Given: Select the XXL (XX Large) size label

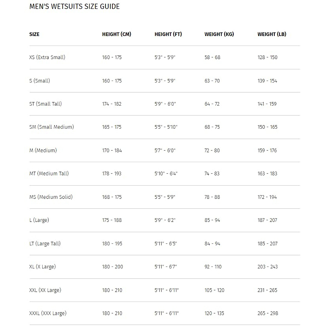Looking at the screenshot, I should pos(45,290).
